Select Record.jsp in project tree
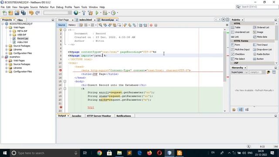Viewport: 279px width, 157px height. (x=23, y=38)
